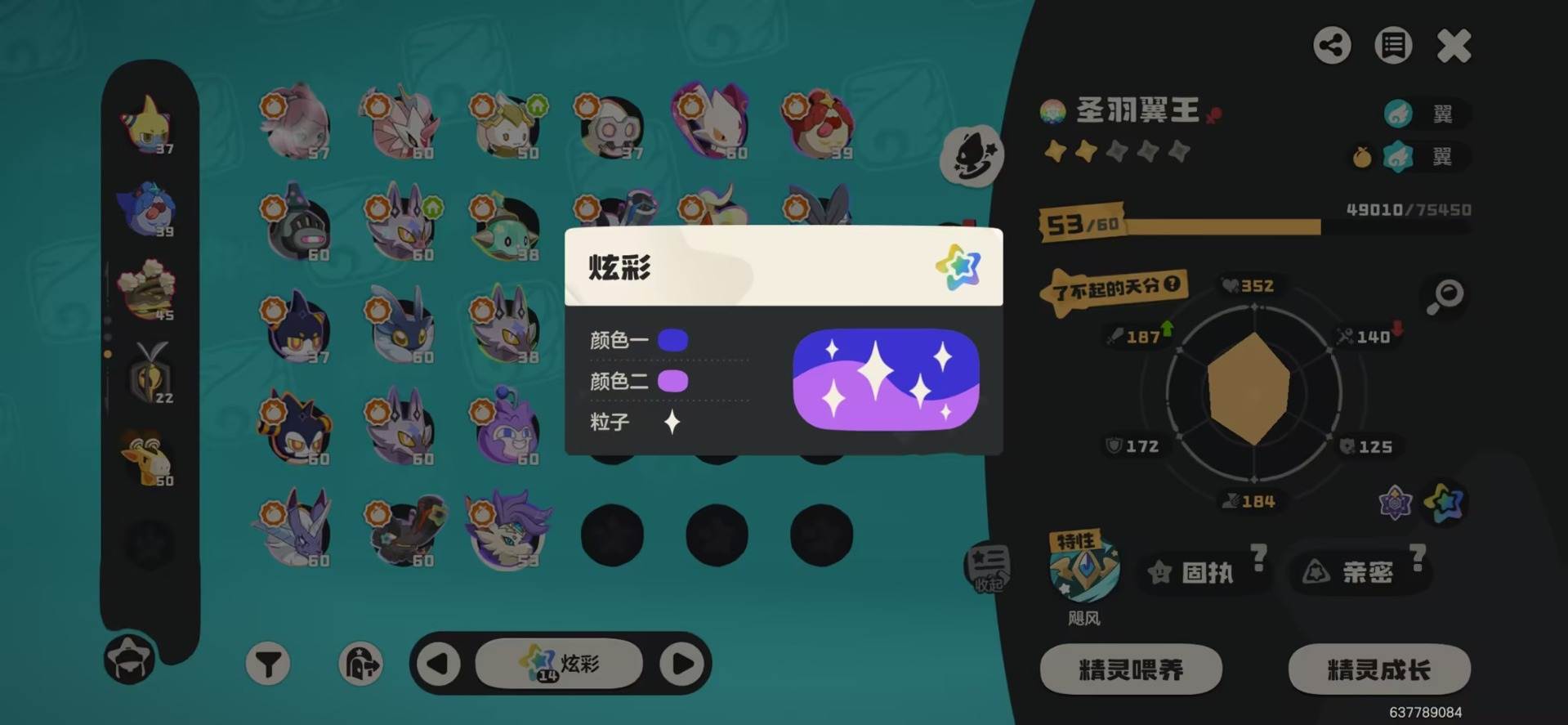Screen dimensions: 1568x725
Task: Go to previous category with left arrow
Action: [x=438, y=663]
